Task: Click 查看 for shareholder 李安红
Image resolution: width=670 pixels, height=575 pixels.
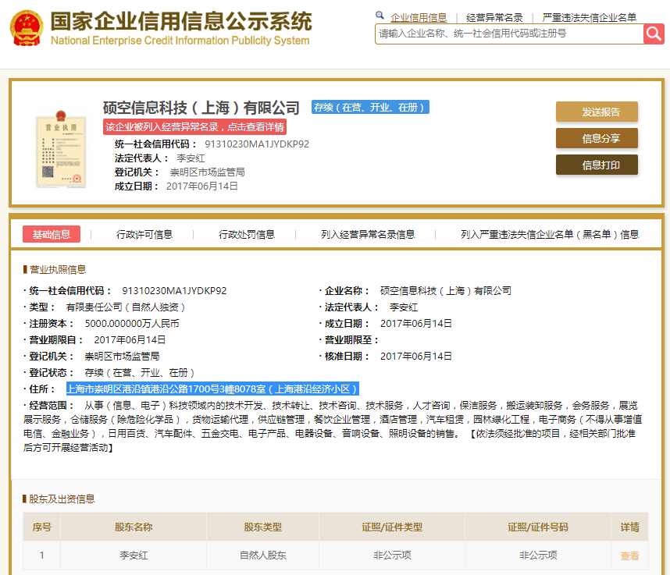Action: tap(629, 555)
